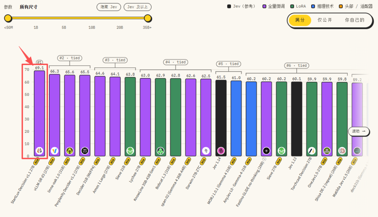Click the orange 头部 / 适配器 legend swatch
The width and height of the screenshot is (378, 217).
click(x=341, y=7)
